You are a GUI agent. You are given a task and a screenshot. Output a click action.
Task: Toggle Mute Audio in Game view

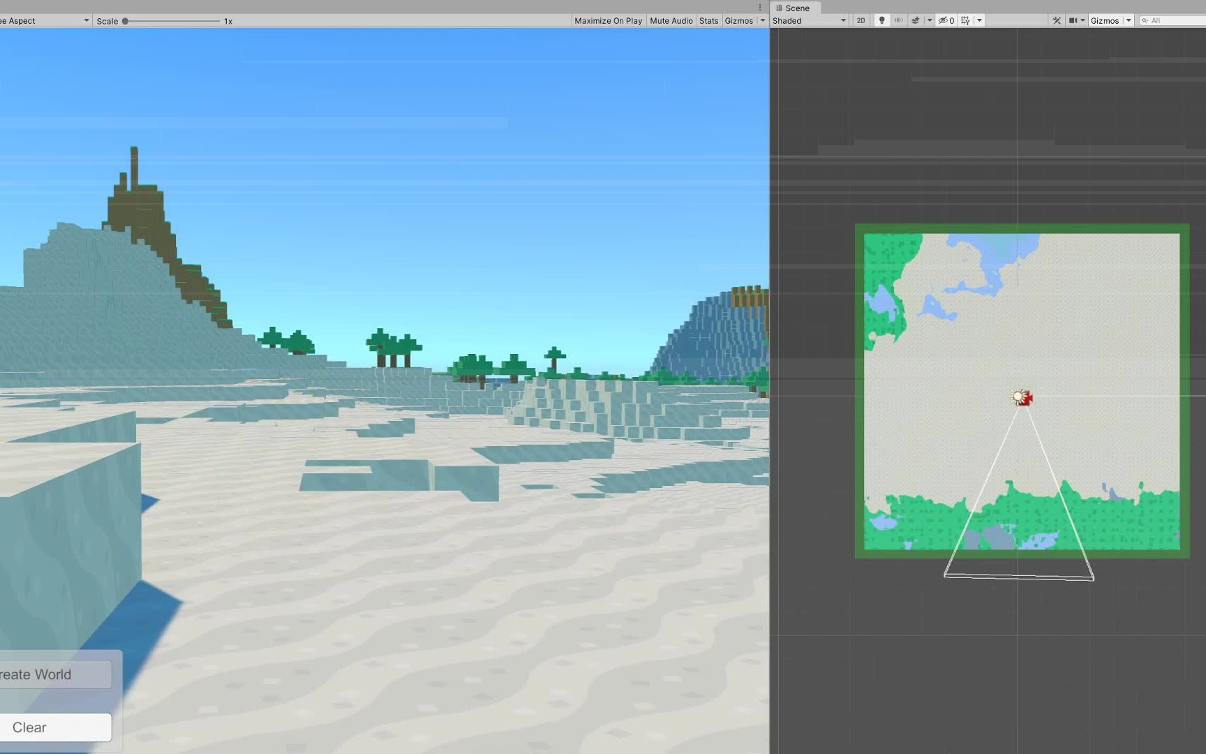pos(670,20)
